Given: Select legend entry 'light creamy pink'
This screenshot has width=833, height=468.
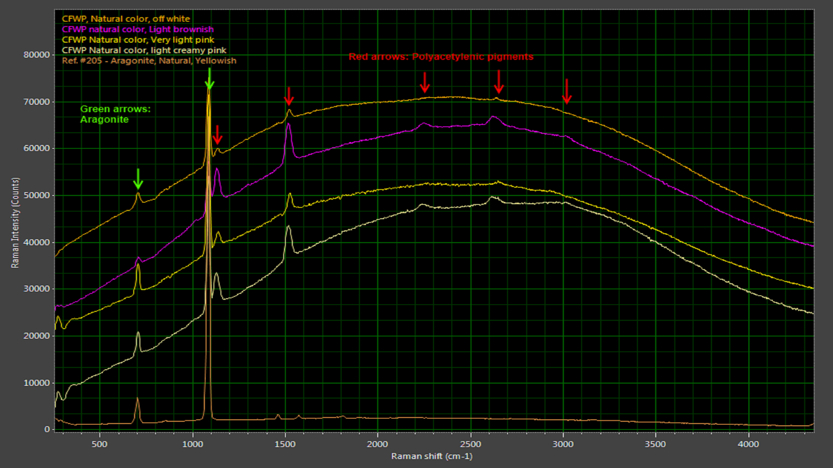Looking at the screenshot, I should pyautogui.click(x=144, y=50).
